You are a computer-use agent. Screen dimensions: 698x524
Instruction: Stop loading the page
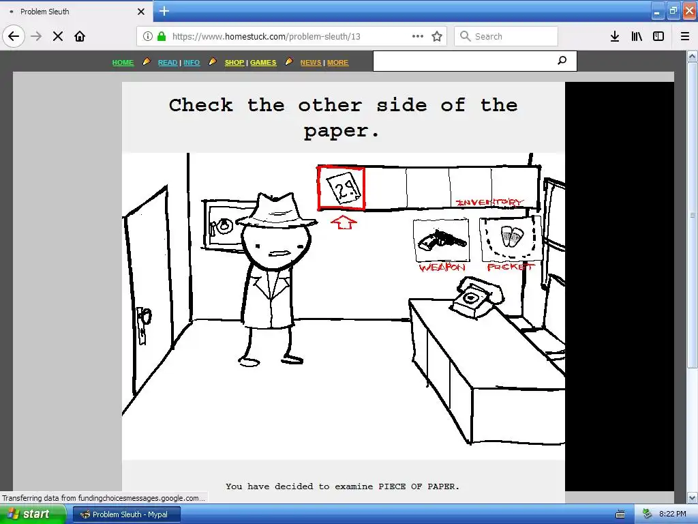[58, 36]
